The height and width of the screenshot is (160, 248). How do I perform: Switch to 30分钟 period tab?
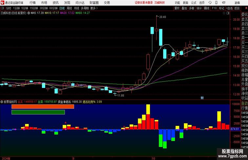44,8
